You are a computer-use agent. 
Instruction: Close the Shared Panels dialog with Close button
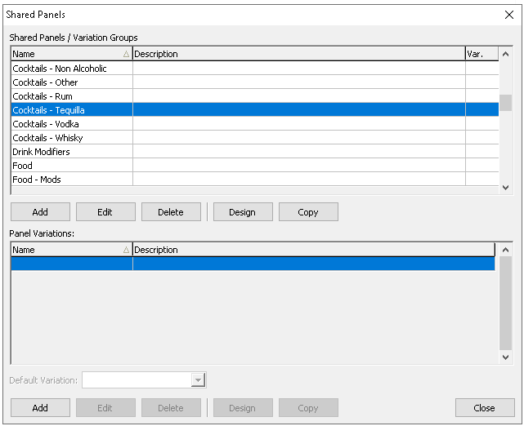[x=484, y=408]
